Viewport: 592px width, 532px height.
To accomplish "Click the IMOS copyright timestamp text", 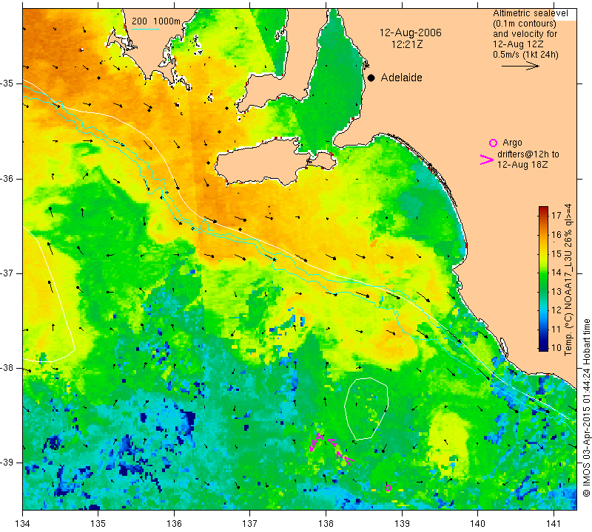I will pyautogui.click(x=586, y=408).
